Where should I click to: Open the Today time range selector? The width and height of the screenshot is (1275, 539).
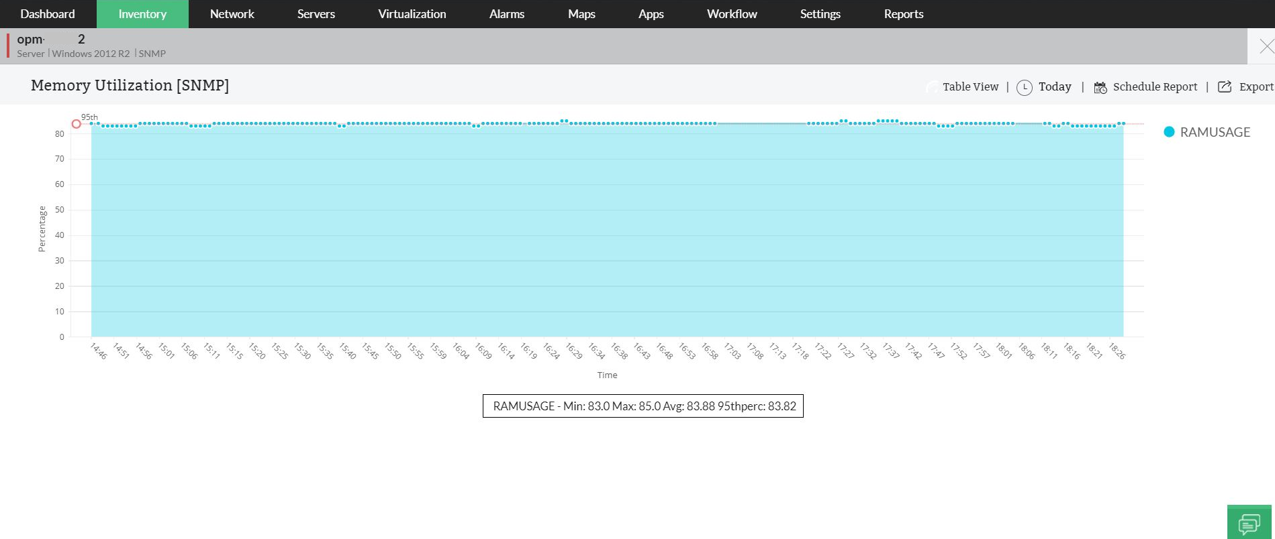(x=1054, y=86)
